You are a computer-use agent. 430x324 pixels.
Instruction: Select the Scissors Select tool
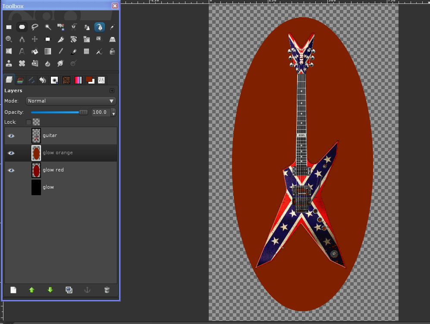click(73, 27)
